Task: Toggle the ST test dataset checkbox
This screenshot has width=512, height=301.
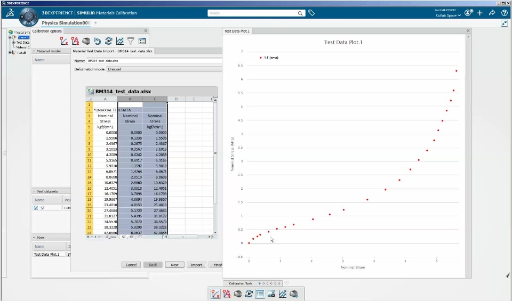Action: pos(36,208)
